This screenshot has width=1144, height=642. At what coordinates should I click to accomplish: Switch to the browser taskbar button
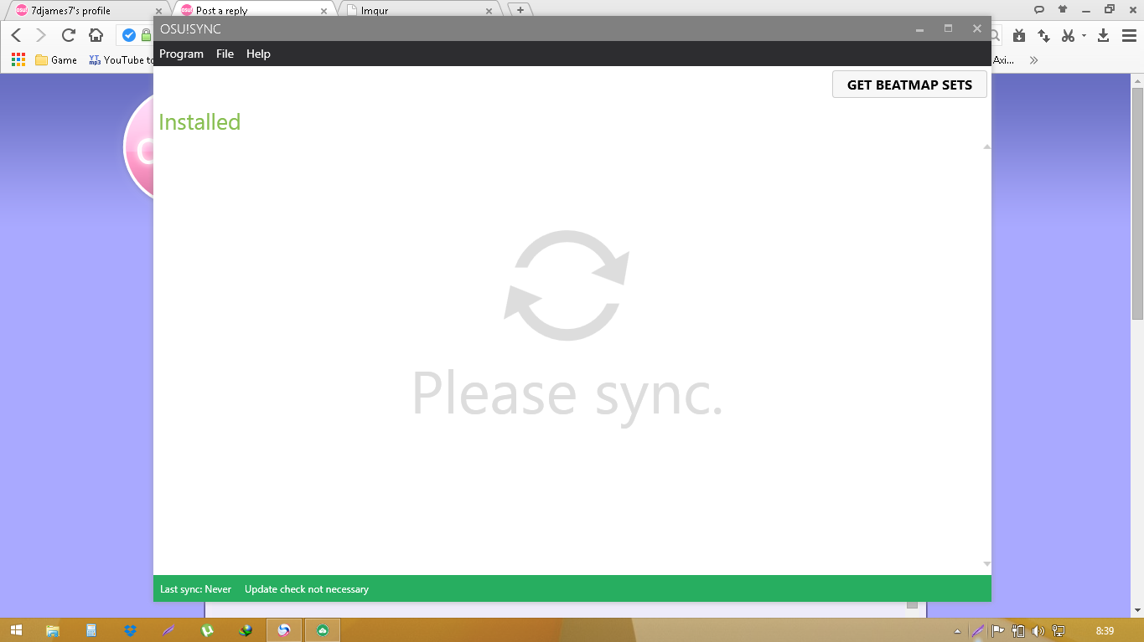(284, 630)
